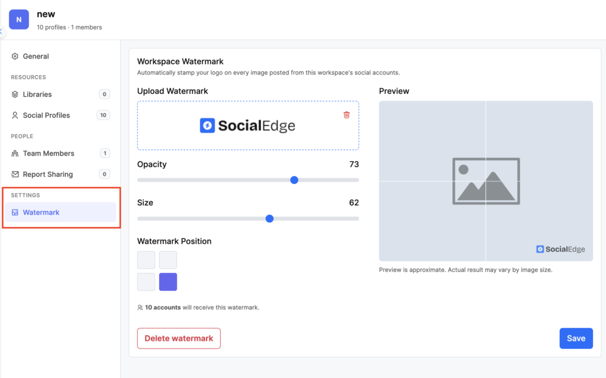Click 'Workspace Watermark' heading
This screenshot has width=606, height=378.
tap(180, 61)
